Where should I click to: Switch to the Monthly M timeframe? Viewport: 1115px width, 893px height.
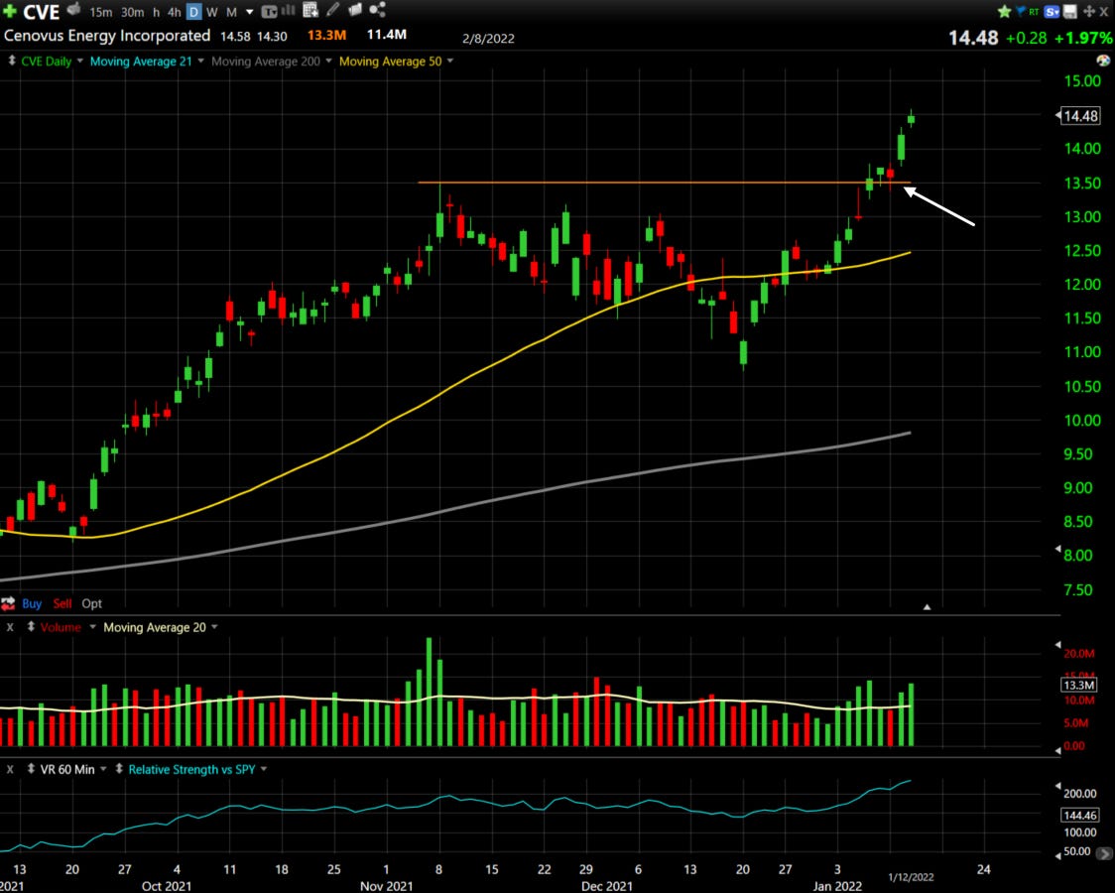point(231,12)
